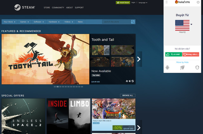Turn off Hola VPN with power icon
Image resolution: width=203 pixels, height=134 pixels.
pos(198,2)
